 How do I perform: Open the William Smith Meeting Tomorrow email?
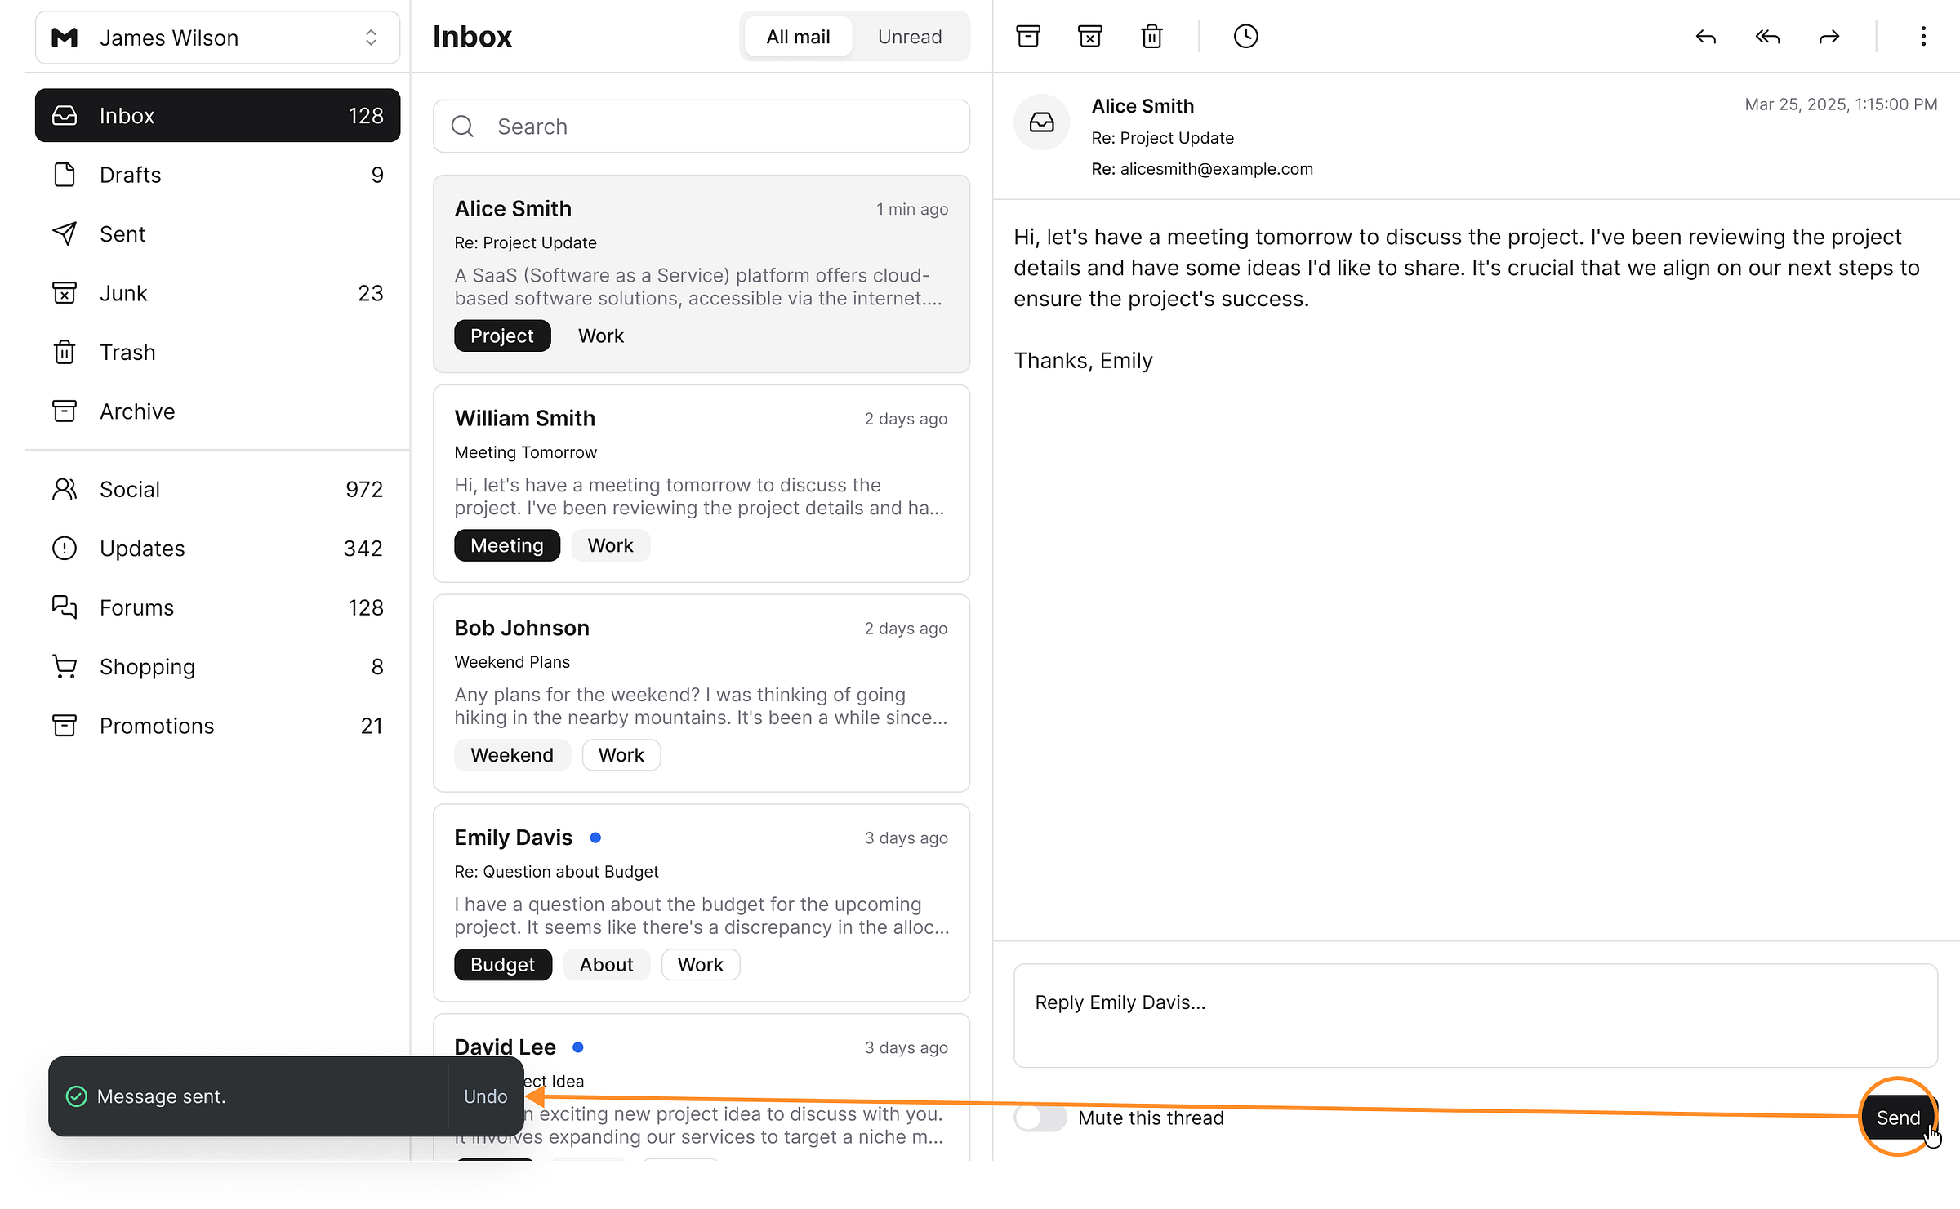tap(701, 482)
